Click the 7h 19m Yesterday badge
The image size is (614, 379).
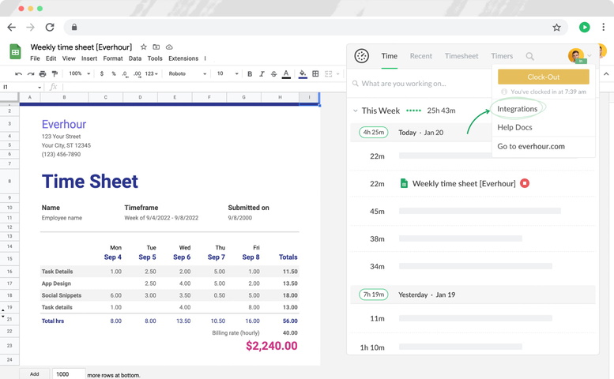pos(374,295)
